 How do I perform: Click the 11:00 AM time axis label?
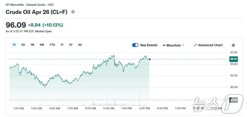[x=108, y=108]
